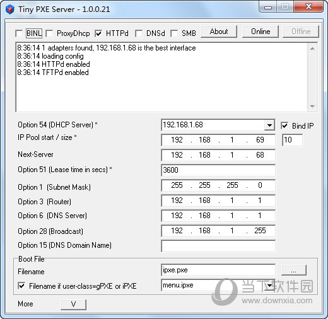Open the menu.ipxe filename dropdown
The image size is (328, 319).
[269, 286]
